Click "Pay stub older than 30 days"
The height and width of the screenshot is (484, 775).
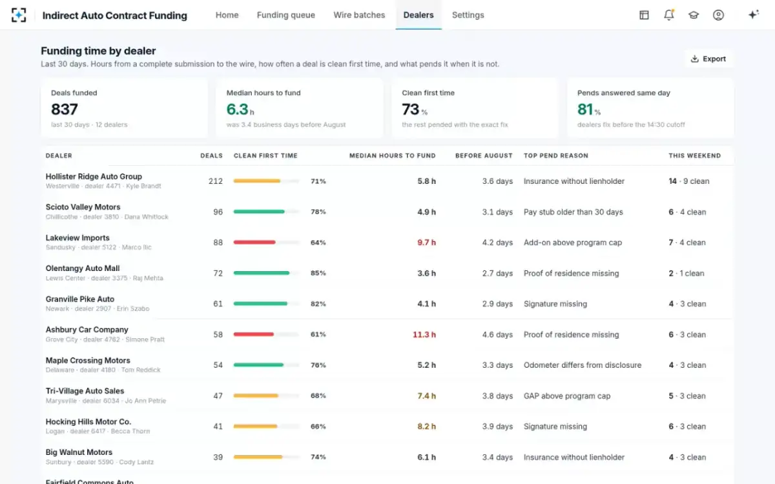click(573, 212)
